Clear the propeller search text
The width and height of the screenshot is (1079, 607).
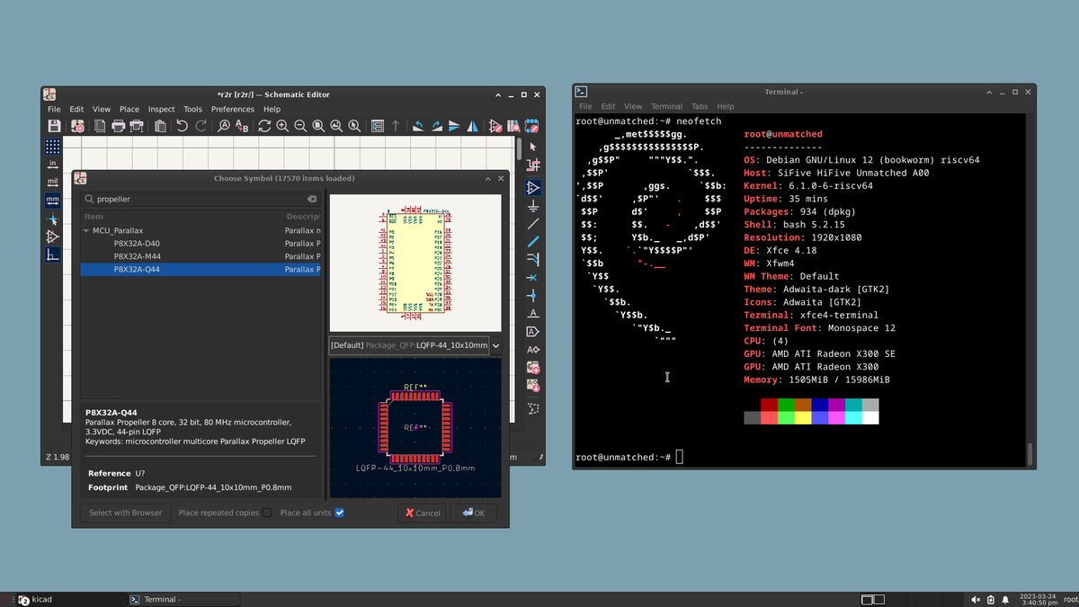pyautogui.click(x=312, y=199)
